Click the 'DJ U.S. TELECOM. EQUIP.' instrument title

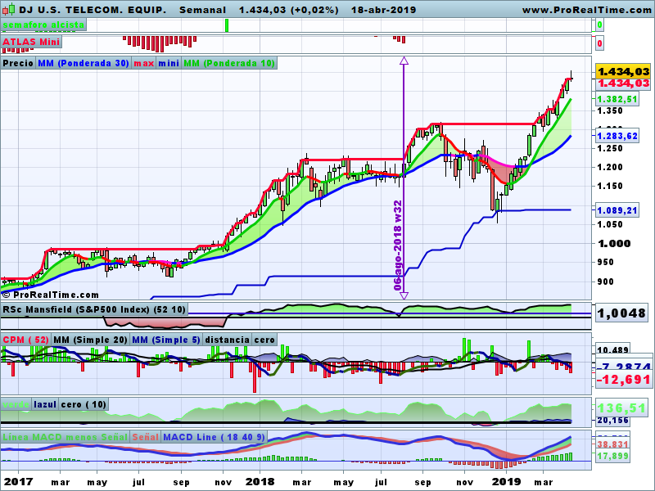pos(93,10)
